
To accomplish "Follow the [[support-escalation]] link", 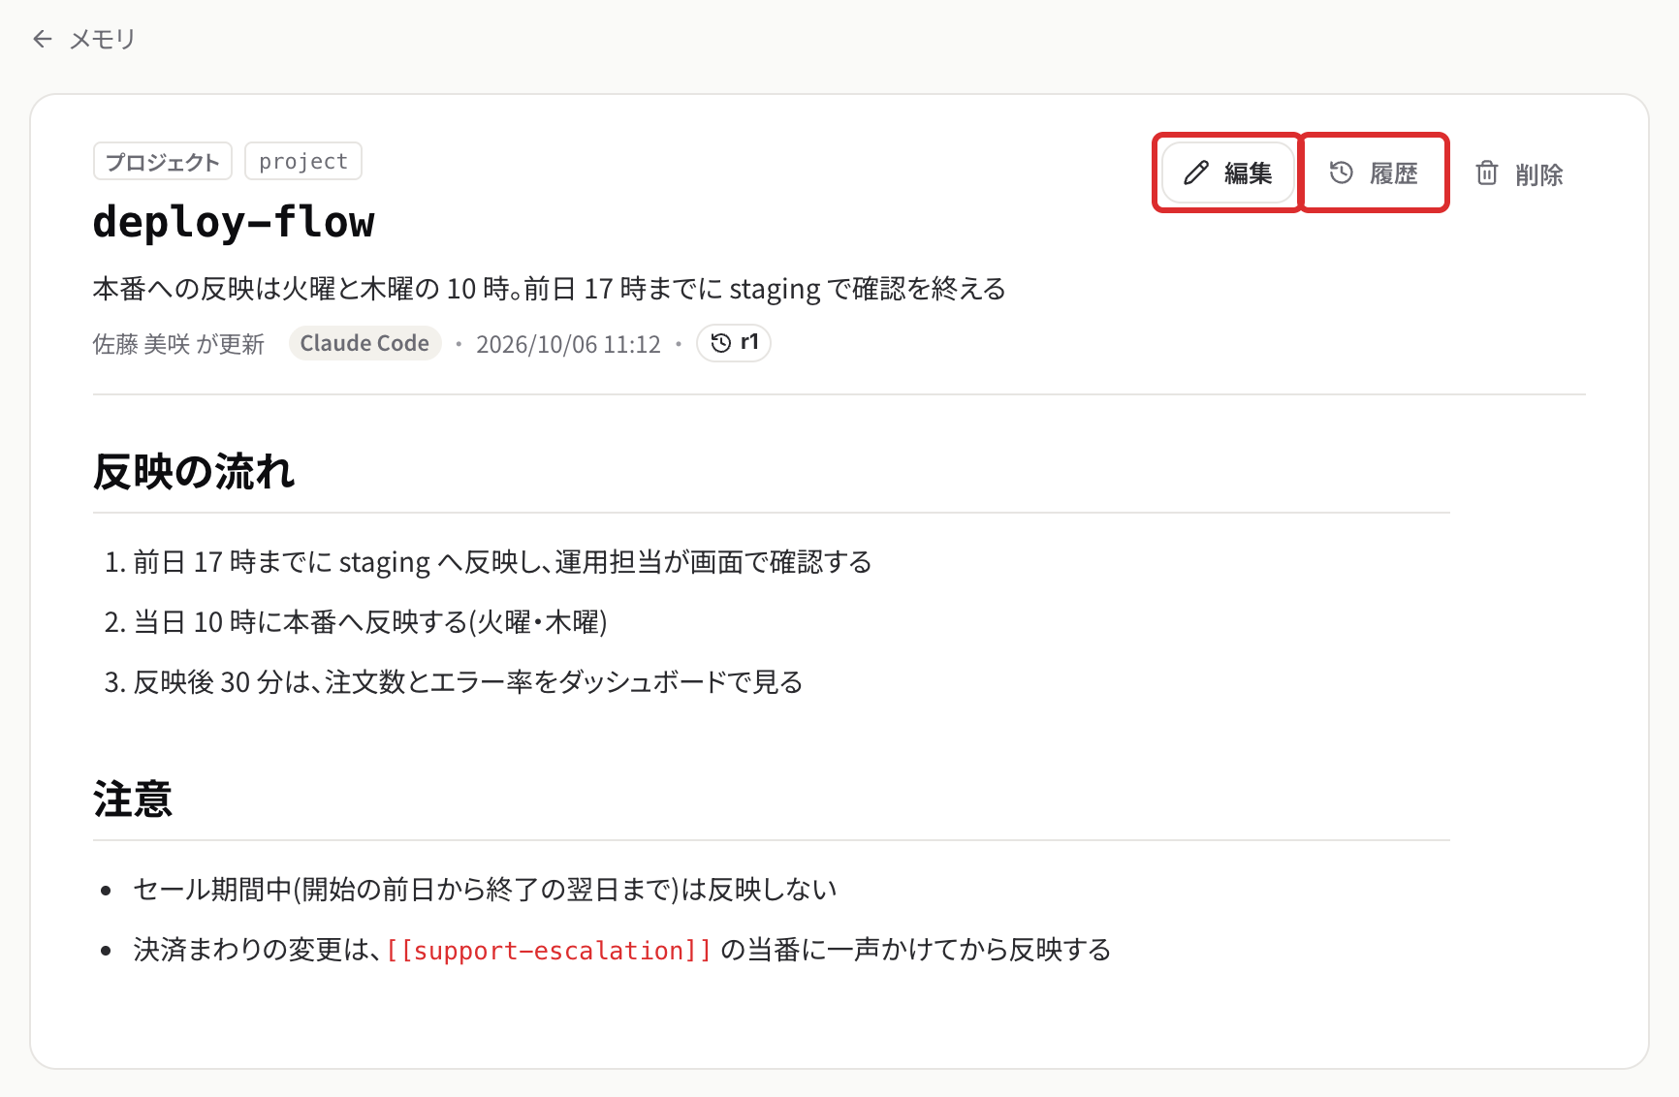I will point(549,951).
